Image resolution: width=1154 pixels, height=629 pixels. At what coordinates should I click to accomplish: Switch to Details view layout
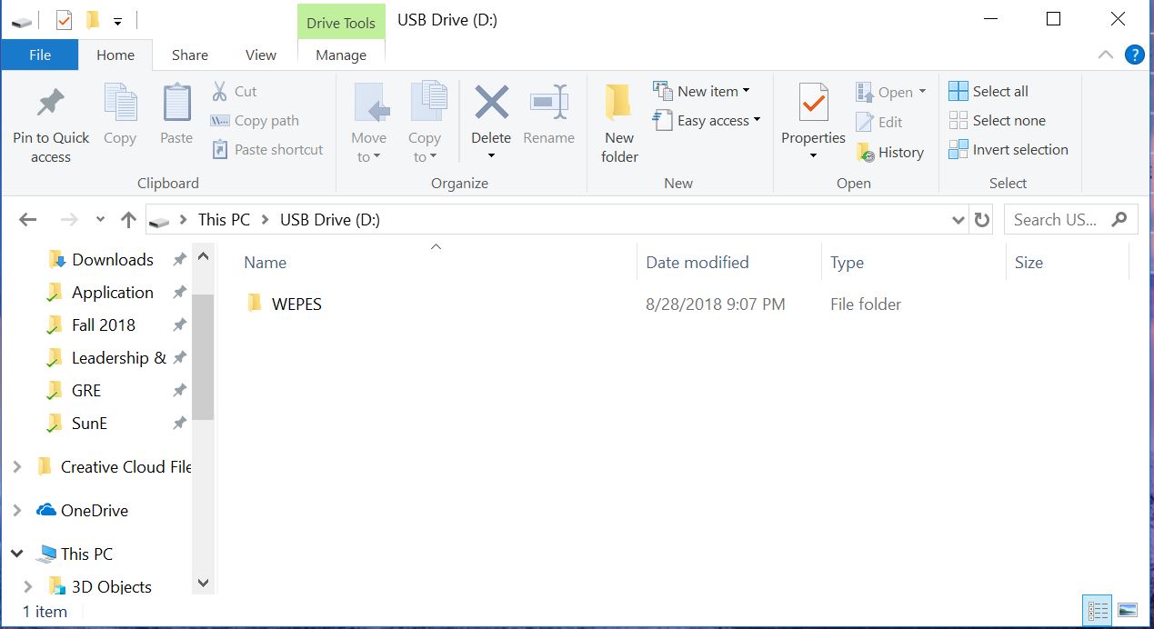(1099, 610)
